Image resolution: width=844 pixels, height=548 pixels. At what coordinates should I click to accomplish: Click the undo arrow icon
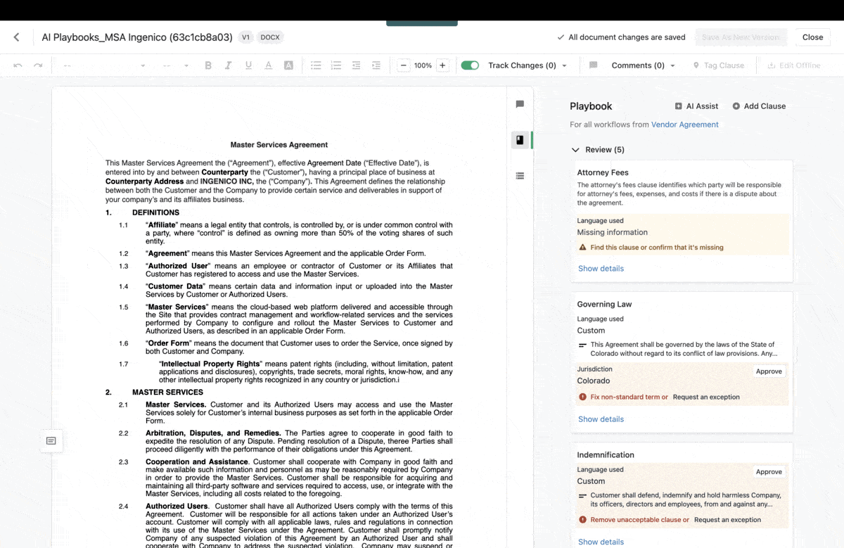click(x=18, y=65)
